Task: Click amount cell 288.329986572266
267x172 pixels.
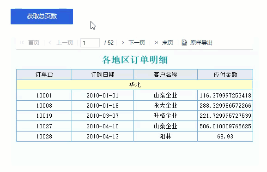Action: click(225, 106)
